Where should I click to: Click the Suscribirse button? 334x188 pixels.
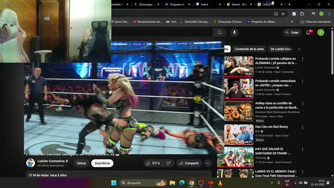pyautogui.click(x=102, y=163)
